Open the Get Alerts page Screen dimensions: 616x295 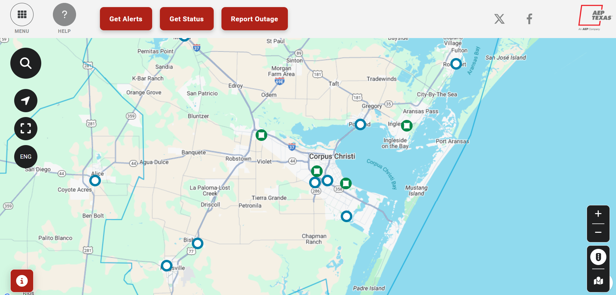126,19
